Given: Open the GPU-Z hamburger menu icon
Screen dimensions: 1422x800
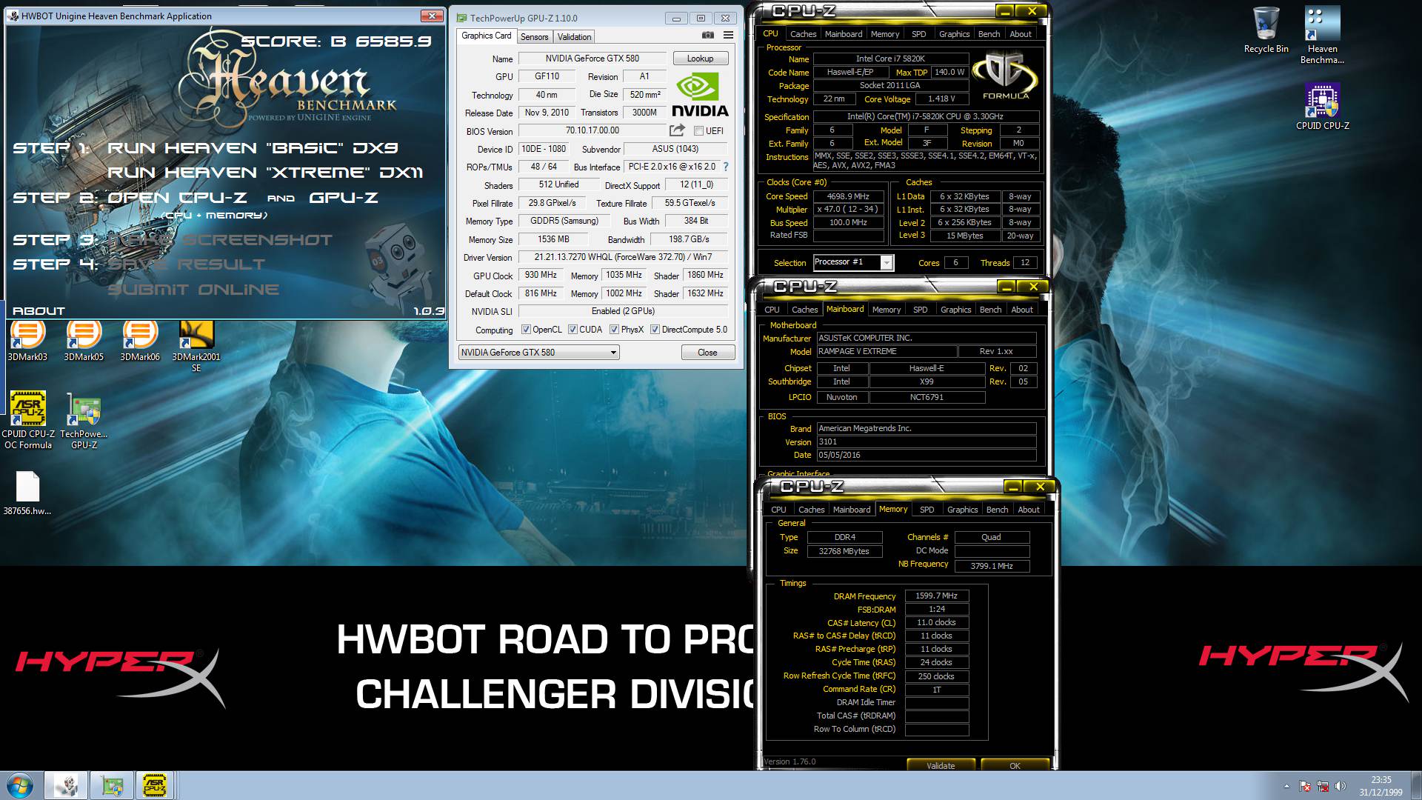Looking at the screenshot, I should (x=728, y=36).
